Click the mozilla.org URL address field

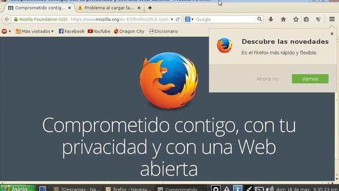coord(120,20)
